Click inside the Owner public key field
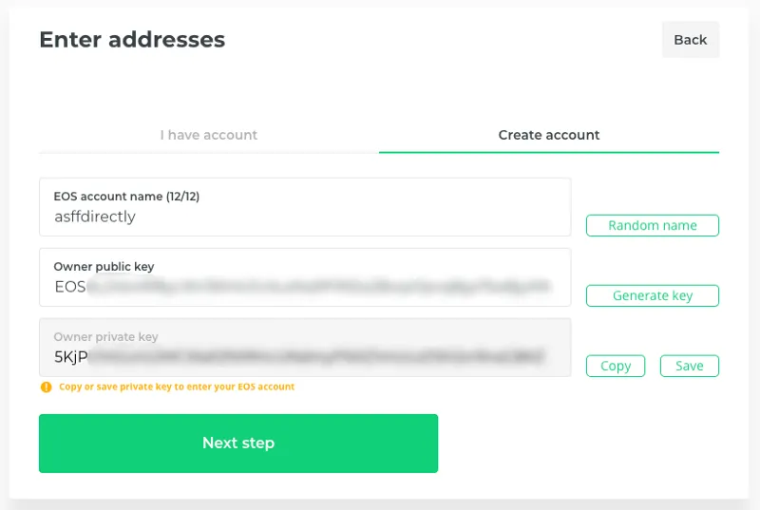 click(305, 277)
